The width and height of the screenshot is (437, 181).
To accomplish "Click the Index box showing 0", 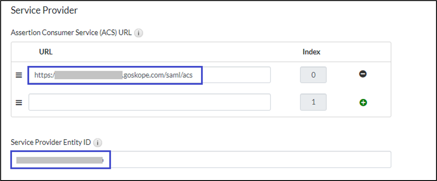I will (x=313, y=75).
